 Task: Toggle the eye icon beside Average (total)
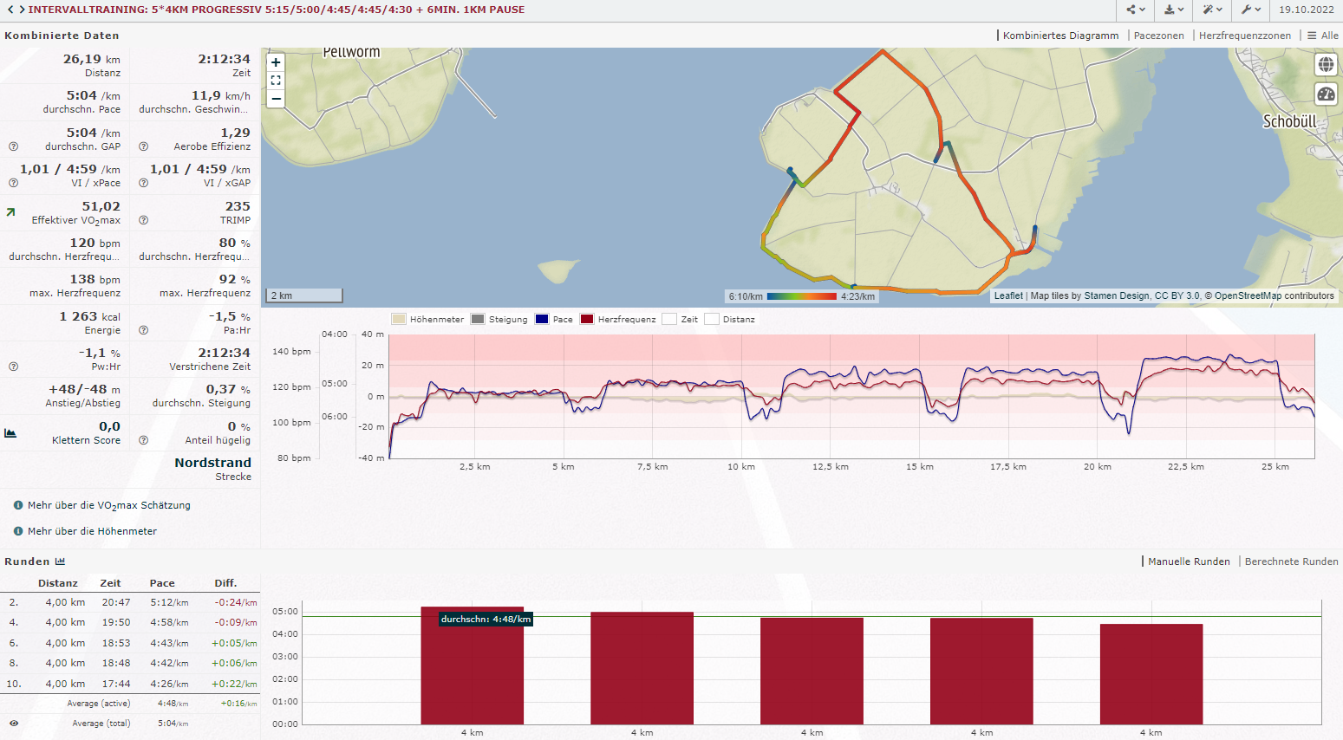coord(14,723)
